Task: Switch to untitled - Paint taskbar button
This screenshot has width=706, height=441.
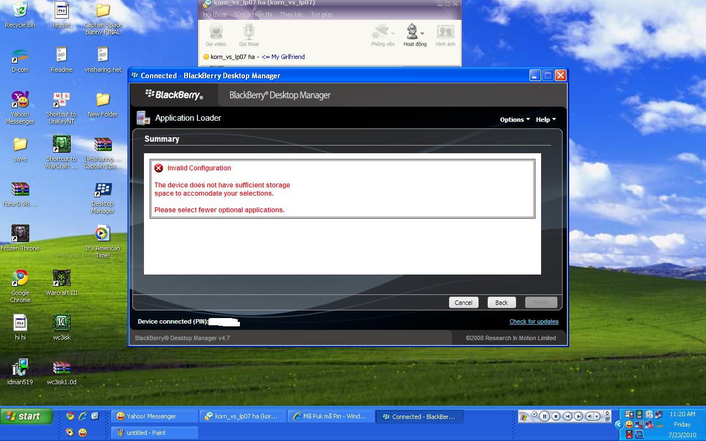Action: [x=154, y=433]
